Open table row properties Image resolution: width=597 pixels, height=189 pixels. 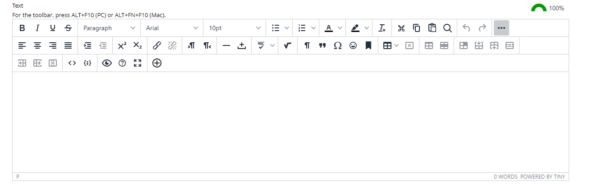[x=444, y=45]
